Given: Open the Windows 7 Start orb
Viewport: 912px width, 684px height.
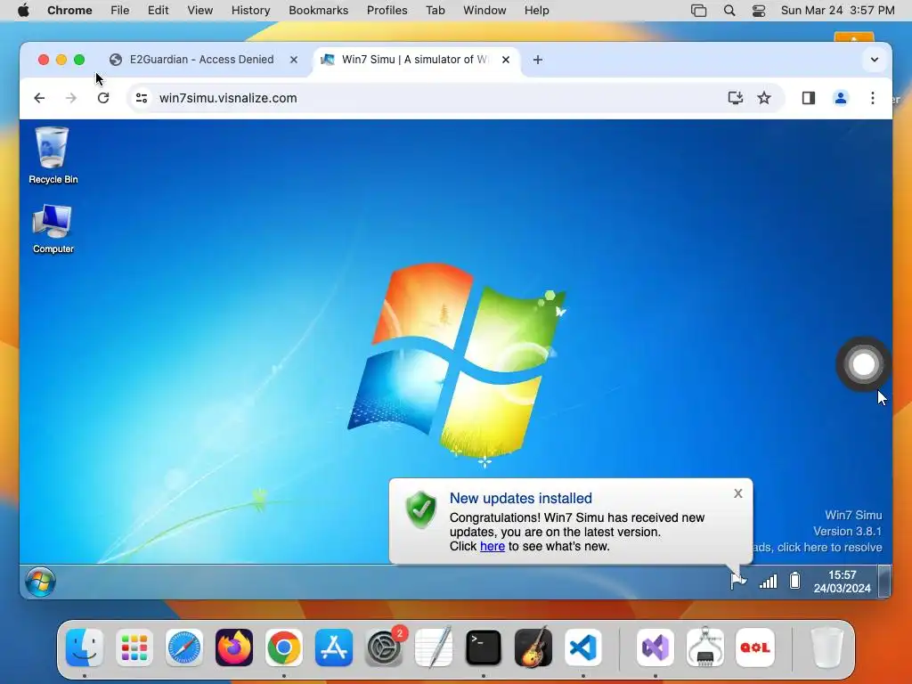Looking at the screenshot, I should click(40, 582).
